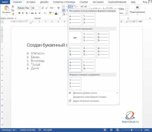The height and width of the screenshot is (132, 152).
Task: Click СТРАНИЦА 1 ИЗ 7 in status bar
Action: [9, 130]
